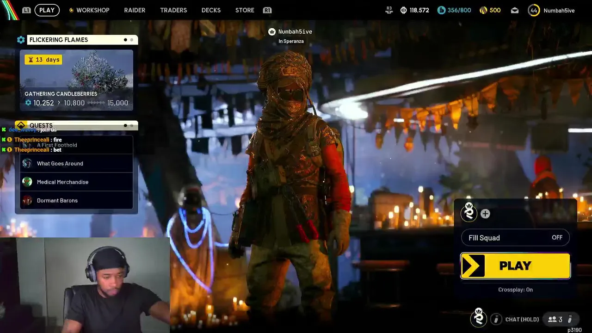
Task: Open the FLICKERING FLAMES event header
Action: [82, 40]
